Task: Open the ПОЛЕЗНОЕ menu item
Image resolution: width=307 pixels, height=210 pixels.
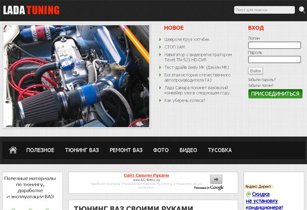Action: point(40,150)
